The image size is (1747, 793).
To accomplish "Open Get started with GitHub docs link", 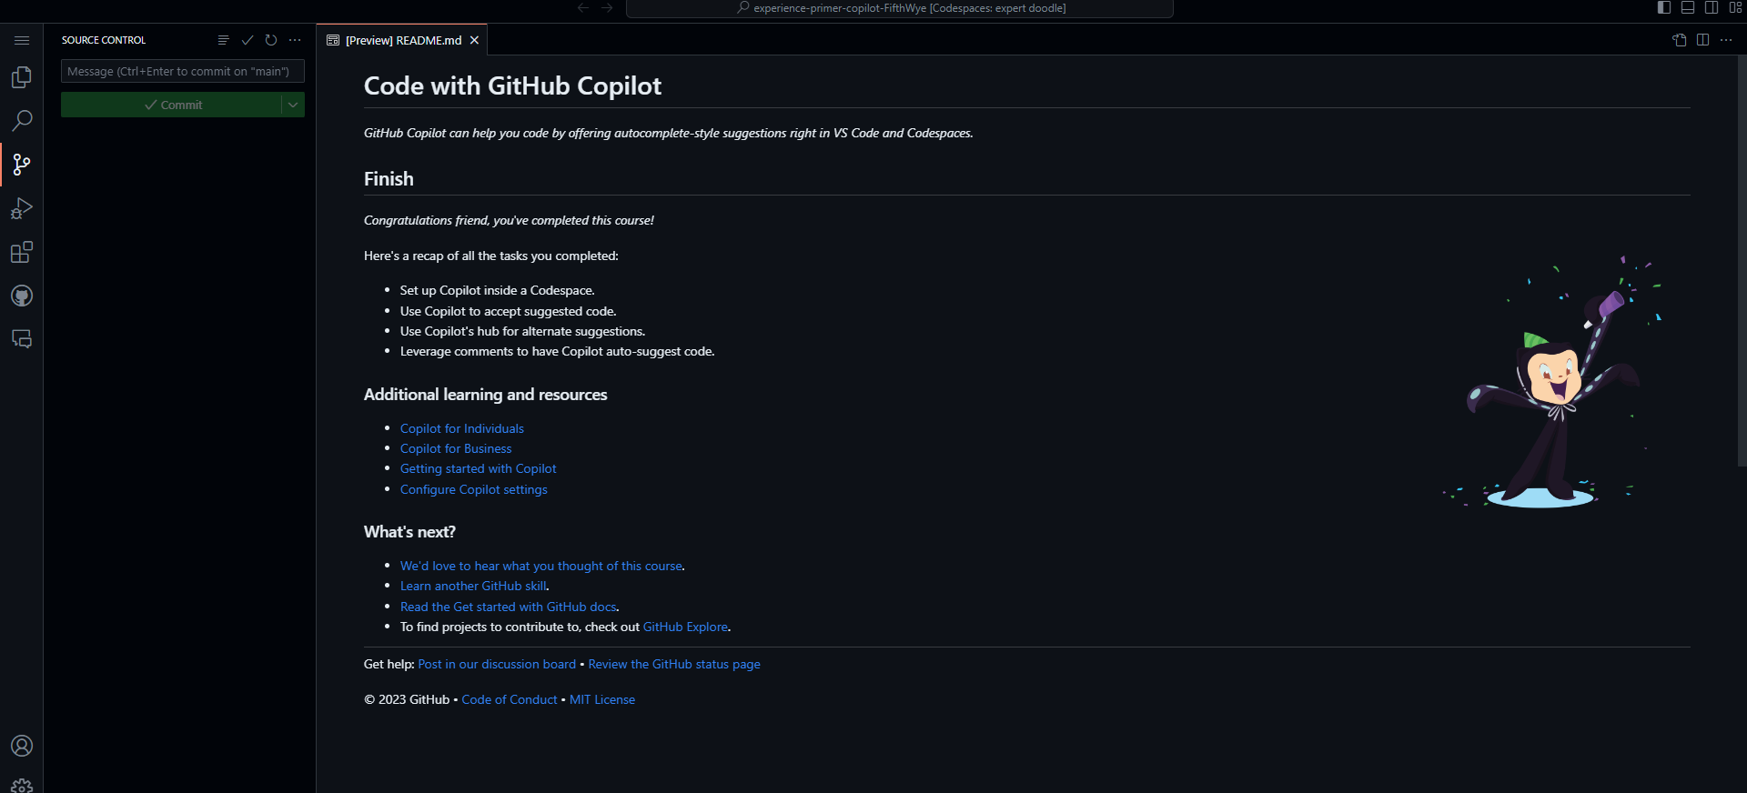I will point(509,607).
